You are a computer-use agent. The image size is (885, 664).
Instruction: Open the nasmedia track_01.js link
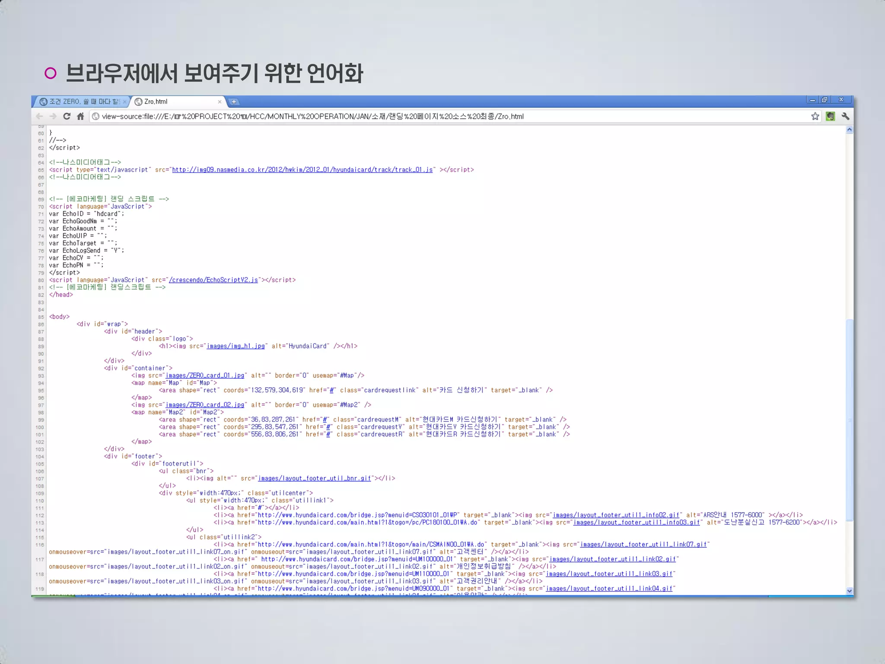click(302, 170)
